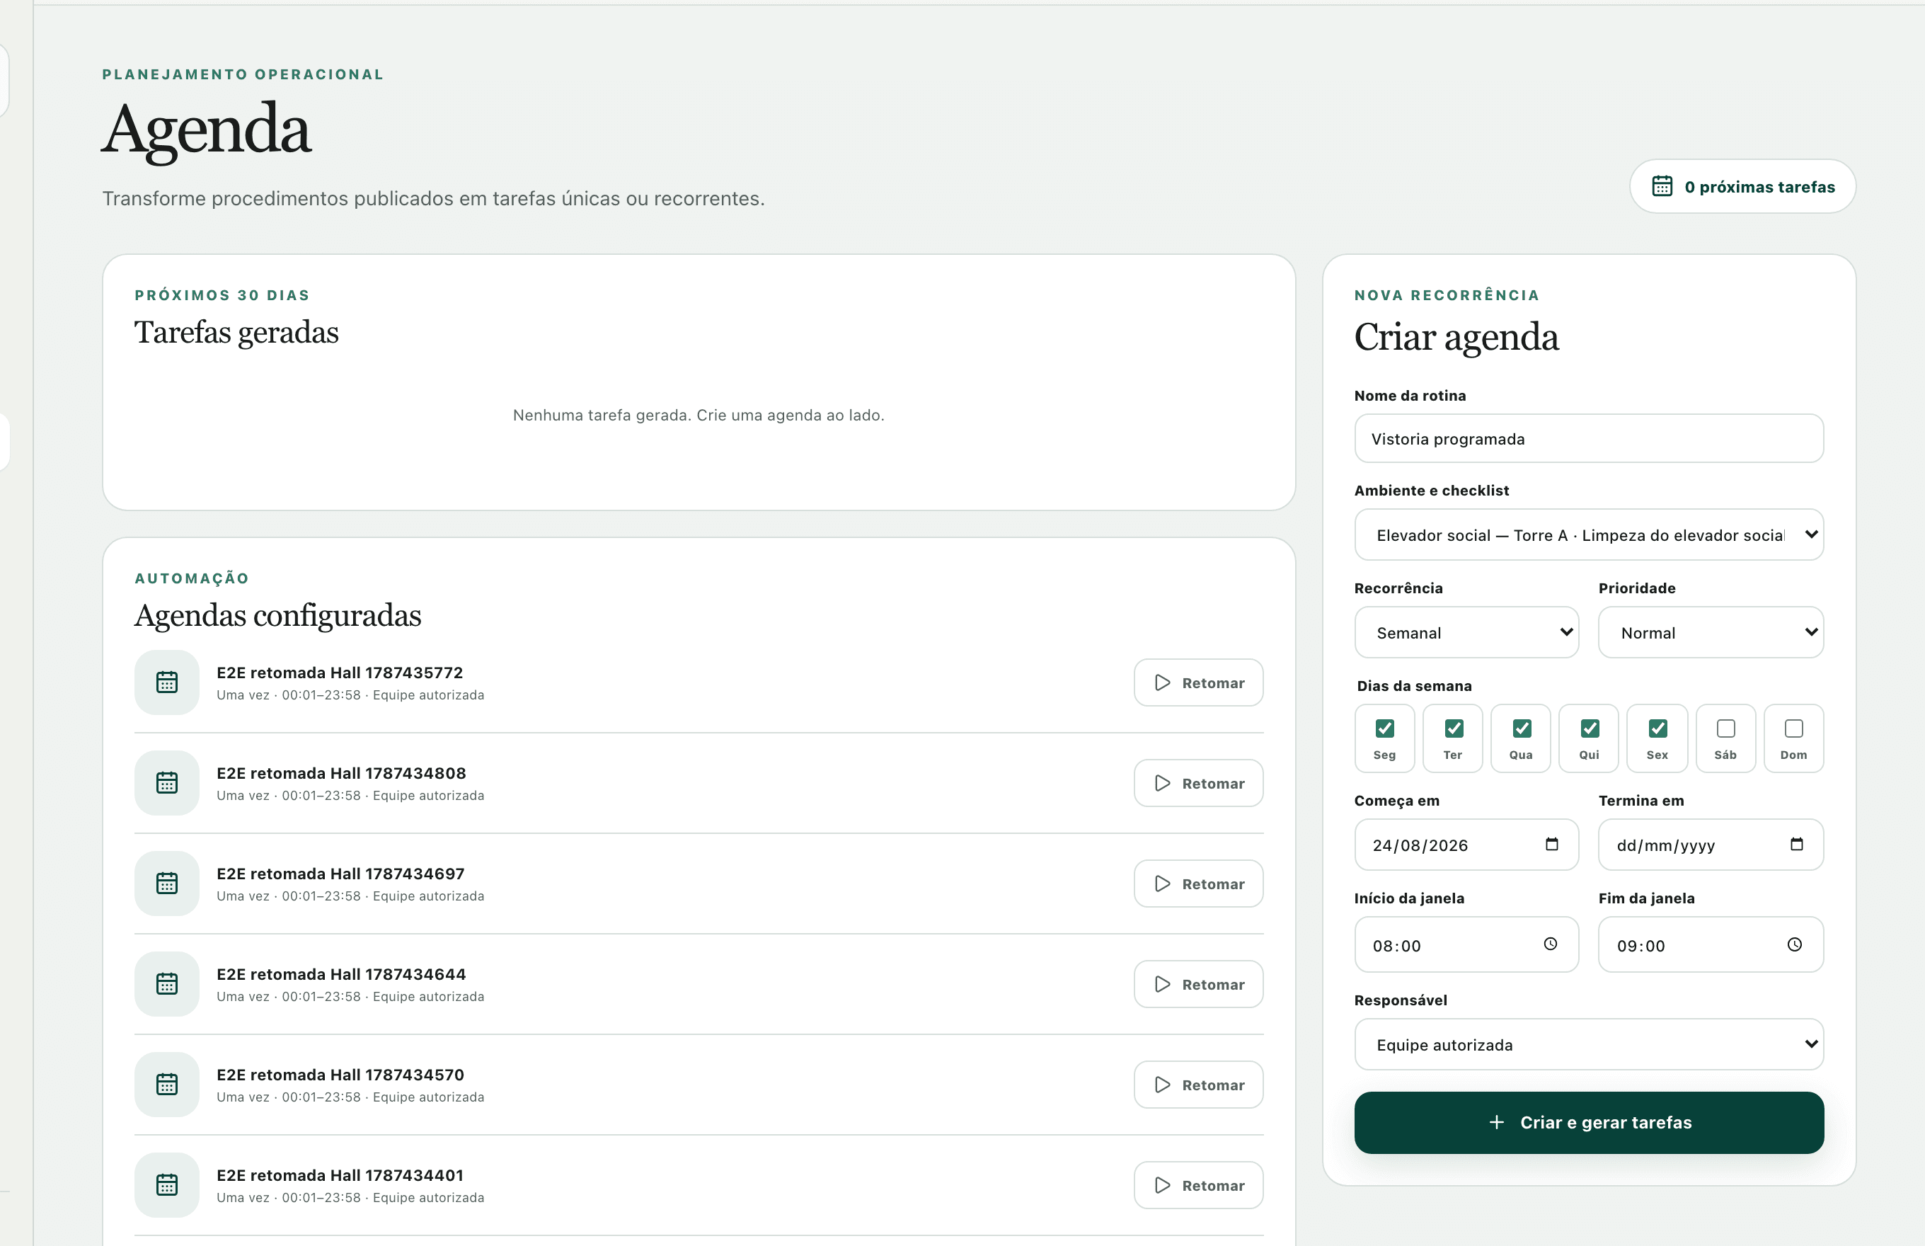Click Criar e gerar tarefas button
Screen dimensions: 1925x1246
pos(1589,1122)
